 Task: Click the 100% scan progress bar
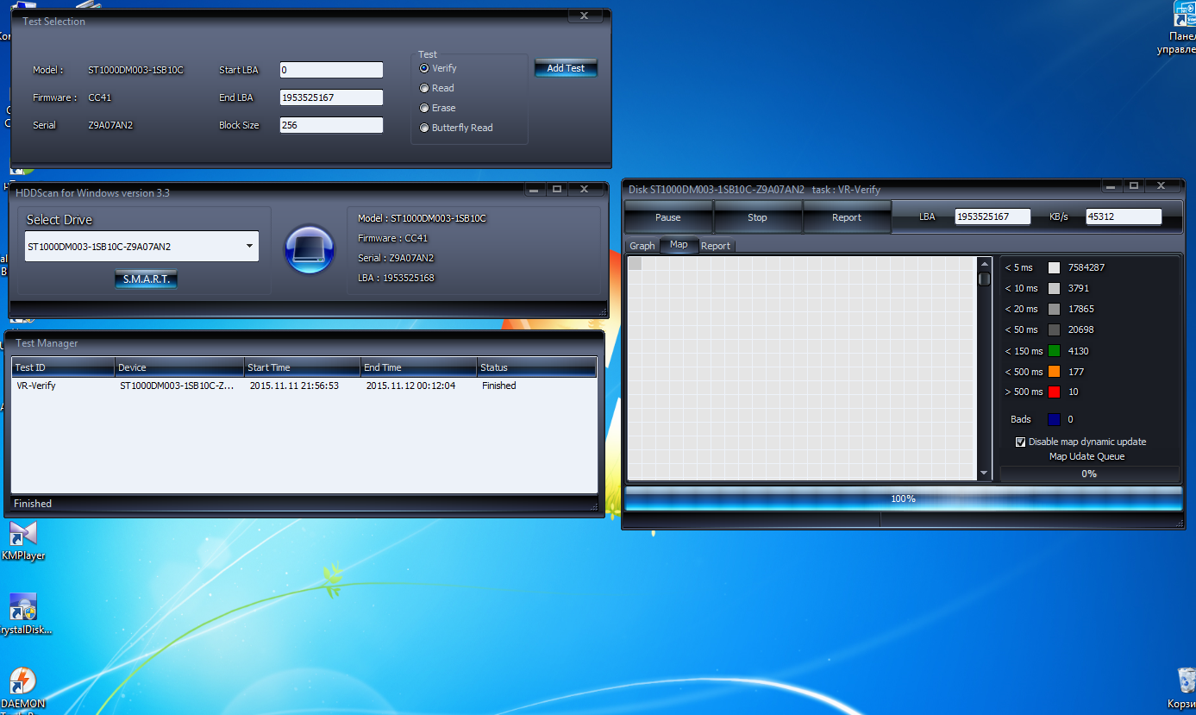tap(903, 499)
